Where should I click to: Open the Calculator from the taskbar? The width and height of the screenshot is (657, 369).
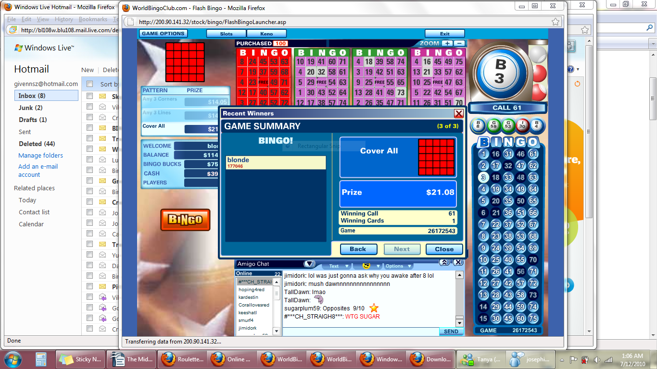41,359
